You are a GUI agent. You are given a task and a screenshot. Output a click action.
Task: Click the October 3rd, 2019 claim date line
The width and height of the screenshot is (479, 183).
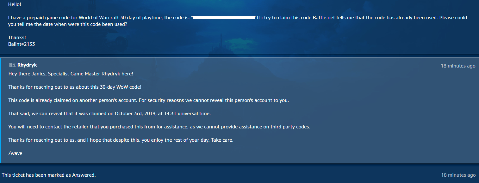[109, 114]
